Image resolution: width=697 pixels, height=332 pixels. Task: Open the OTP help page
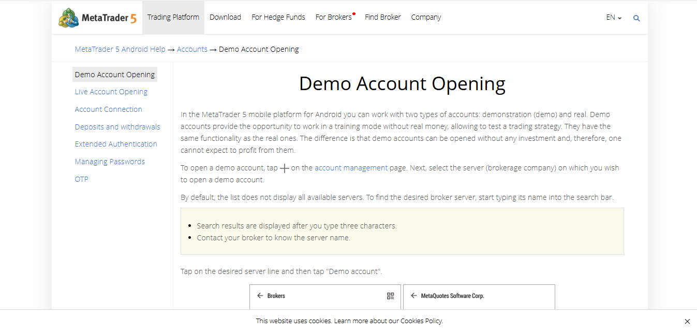pos(82,179)
